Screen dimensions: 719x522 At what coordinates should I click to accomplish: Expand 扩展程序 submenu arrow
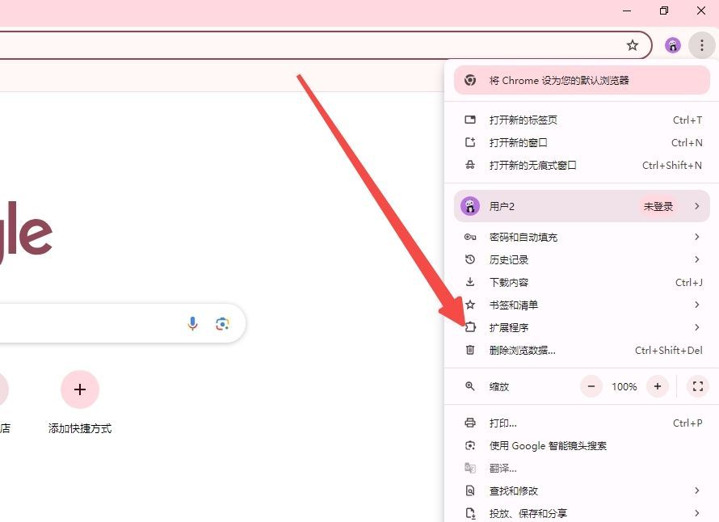pos(697,327)
